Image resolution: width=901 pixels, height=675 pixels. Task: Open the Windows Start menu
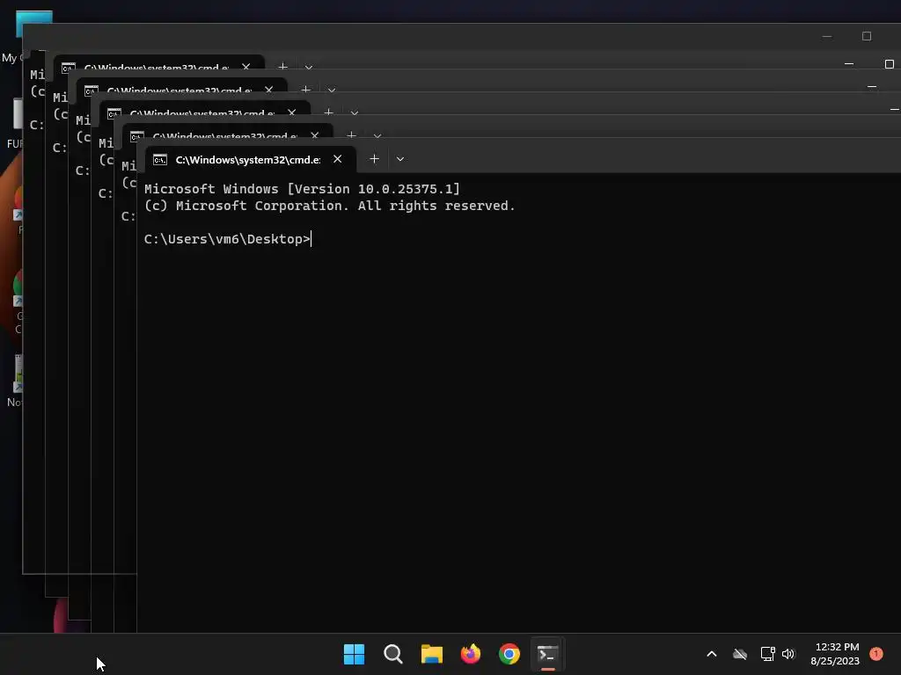pyautogui.click(x=354, y=654)
